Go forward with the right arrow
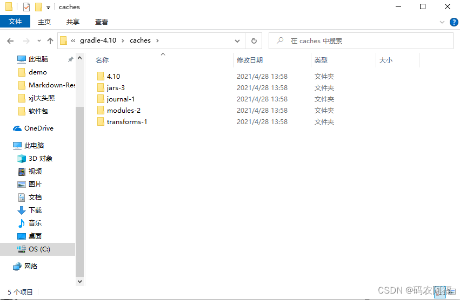 click(x=26, y=40)
